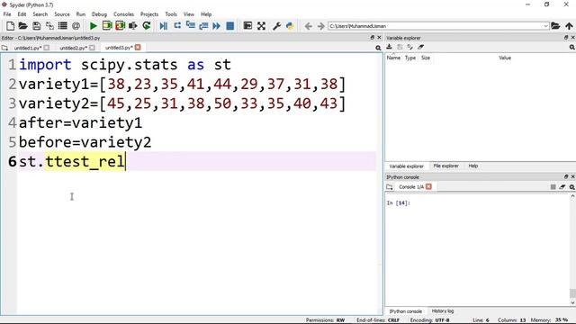576x324 pixels.
Task: Switch to the File explorer tab
Action: pyautogui.click(x=445, y=166)
